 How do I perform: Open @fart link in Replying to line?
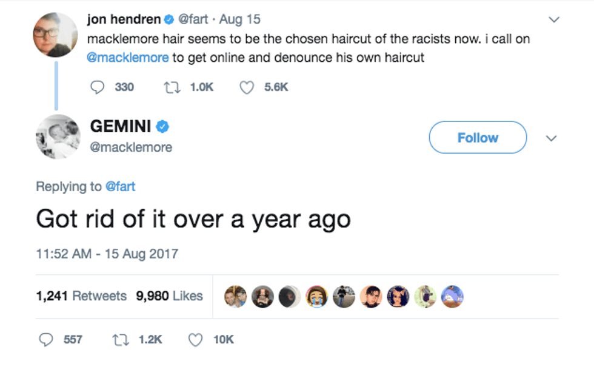[120, 186]
